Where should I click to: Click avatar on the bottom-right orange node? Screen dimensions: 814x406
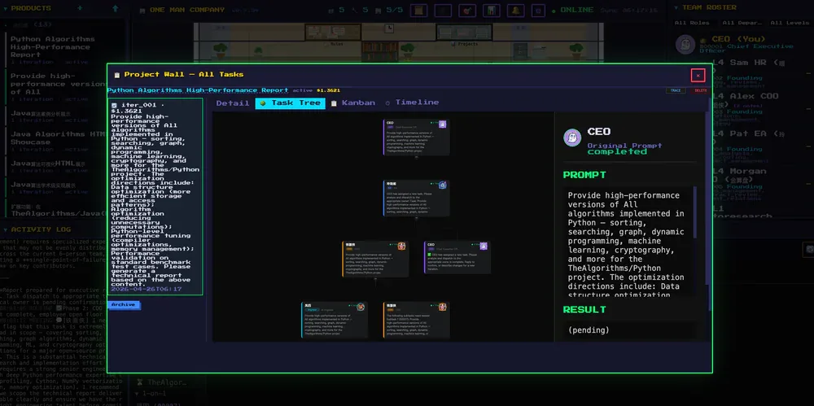pos(442,307)
